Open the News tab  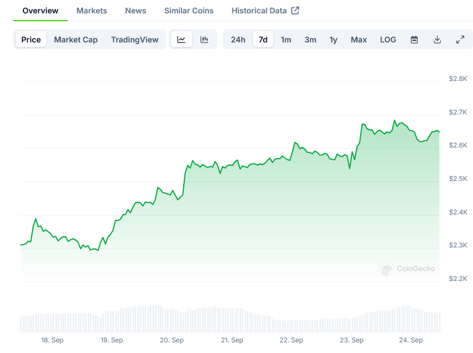(x=135, y=10)
